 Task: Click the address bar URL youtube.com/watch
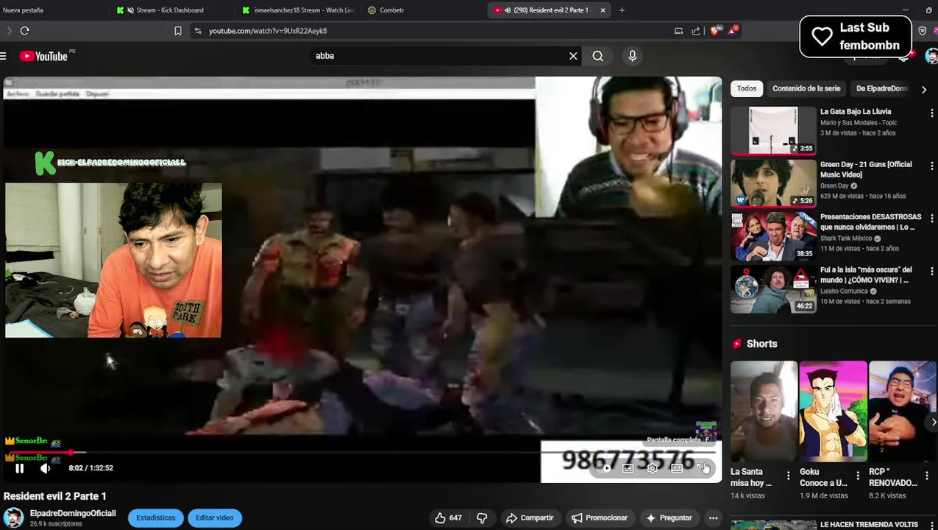(268, 31)
